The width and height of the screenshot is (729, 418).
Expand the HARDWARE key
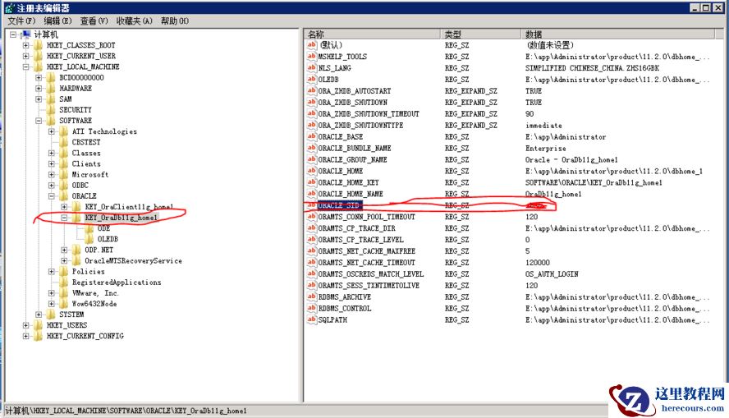coord(39,89)
